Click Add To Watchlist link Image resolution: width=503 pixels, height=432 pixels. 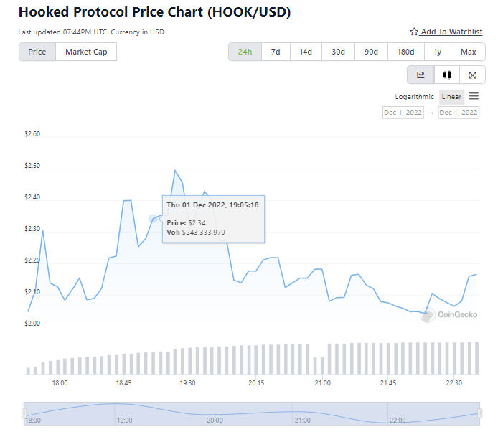[451, 32]
